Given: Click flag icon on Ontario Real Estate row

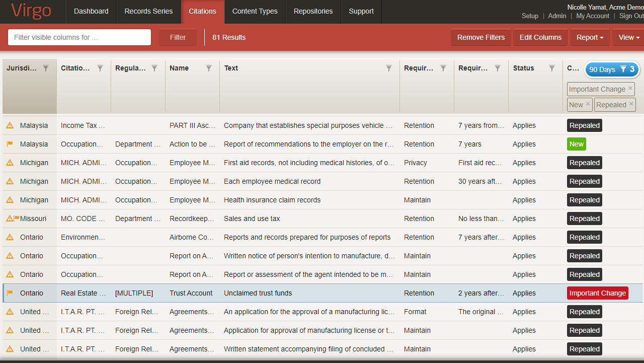Looking at the screenshot, I should (x=10, y=293).
